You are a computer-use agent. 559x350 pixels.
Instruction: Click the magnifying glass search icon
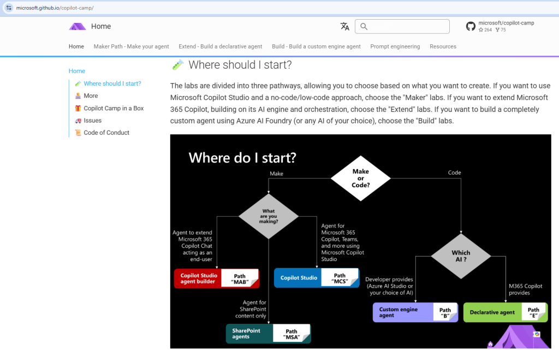point(364,26)
